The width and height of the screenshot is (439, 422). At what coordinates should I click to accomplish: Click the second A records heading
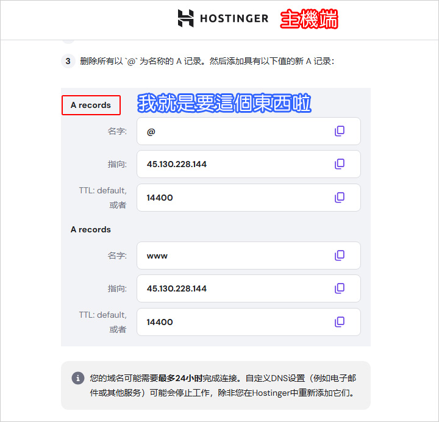[x=91, y=229]
